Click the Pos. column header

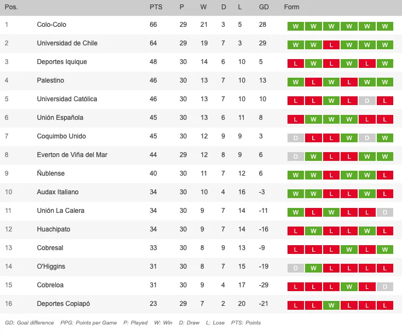pyautogui.click(x=12, y=7)
